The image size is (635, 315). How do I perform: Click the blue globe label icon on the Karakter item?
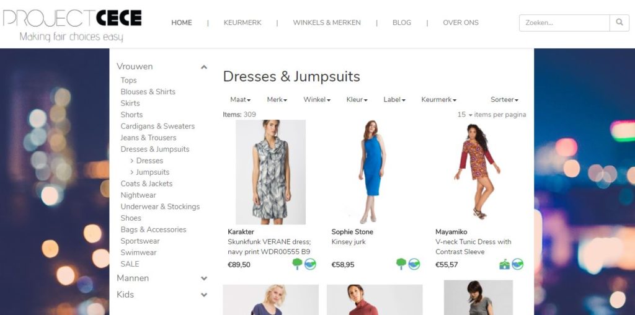[310, 264]
